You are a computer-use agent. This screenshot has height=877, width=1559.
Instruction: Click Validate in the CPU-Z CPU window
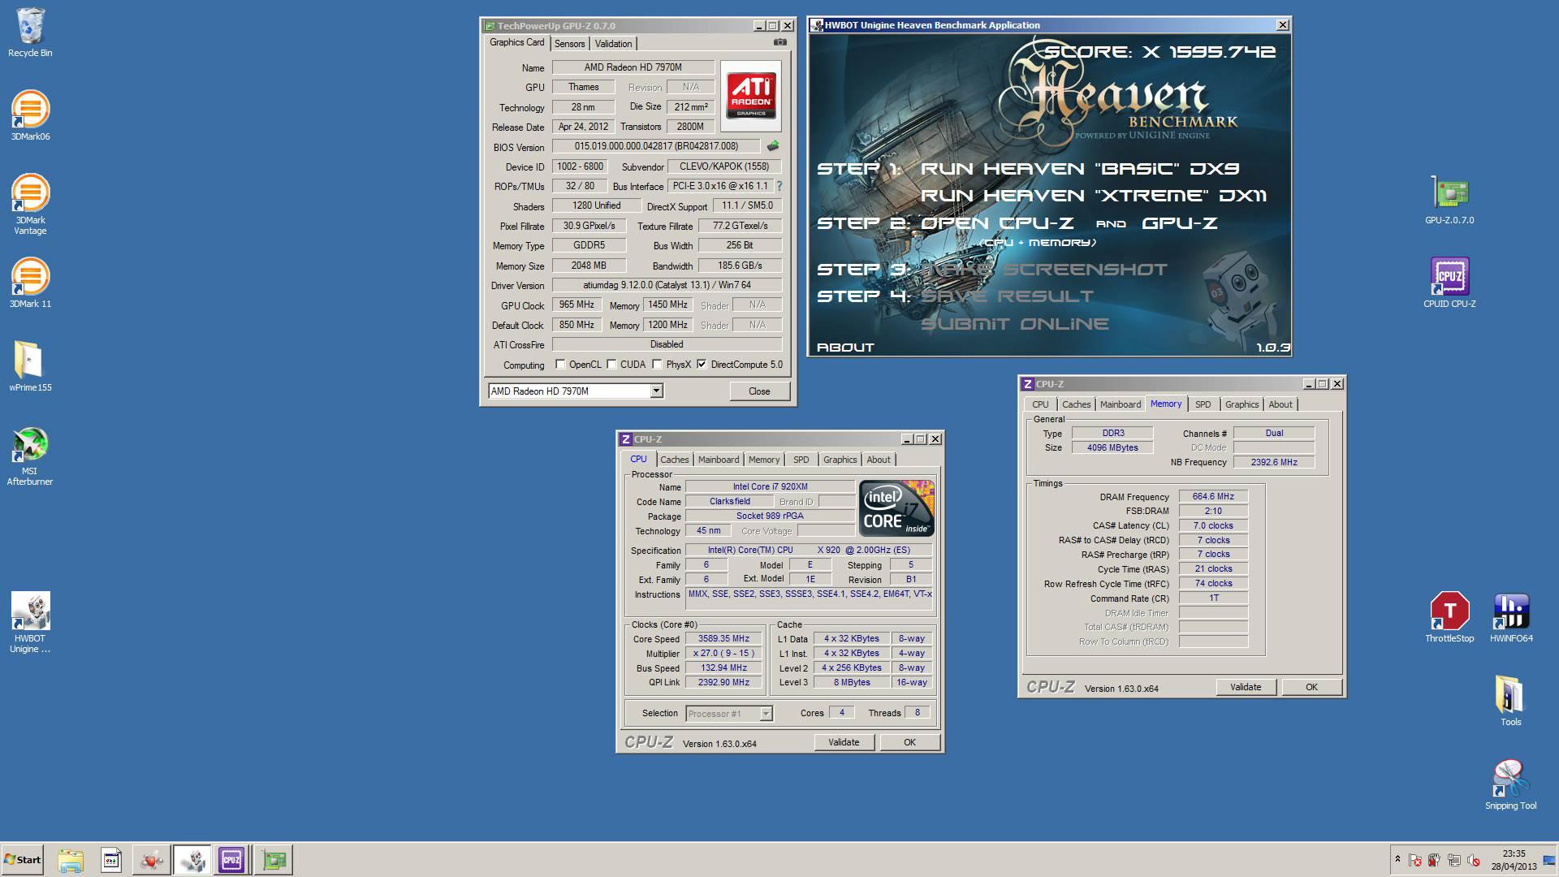point(844,742)
